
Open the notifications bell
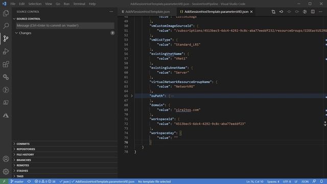[321, 181]
